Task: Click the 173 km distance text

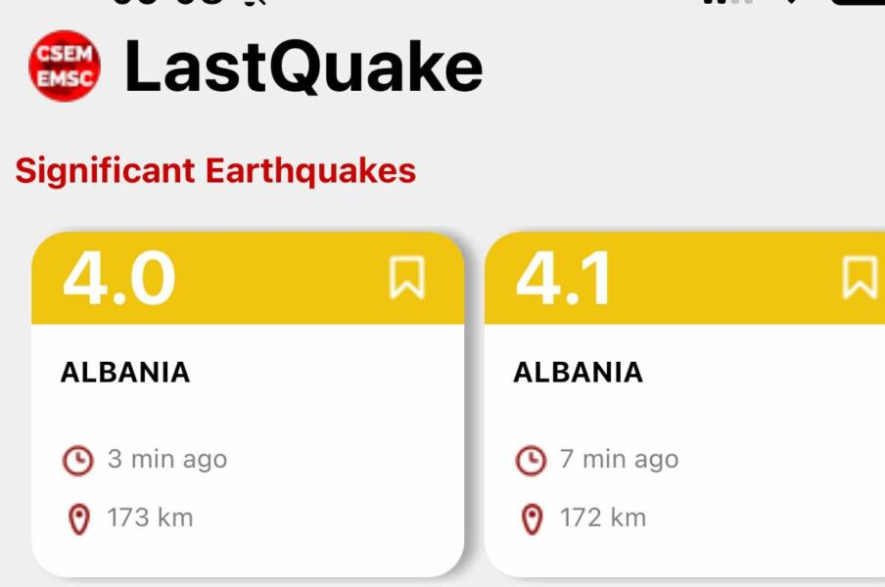Action: (150, 518)
